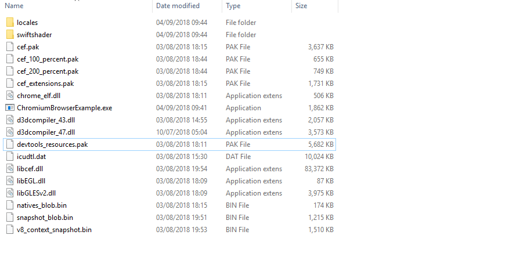Click the locales folder icon
509x253 pixels.
9,23
